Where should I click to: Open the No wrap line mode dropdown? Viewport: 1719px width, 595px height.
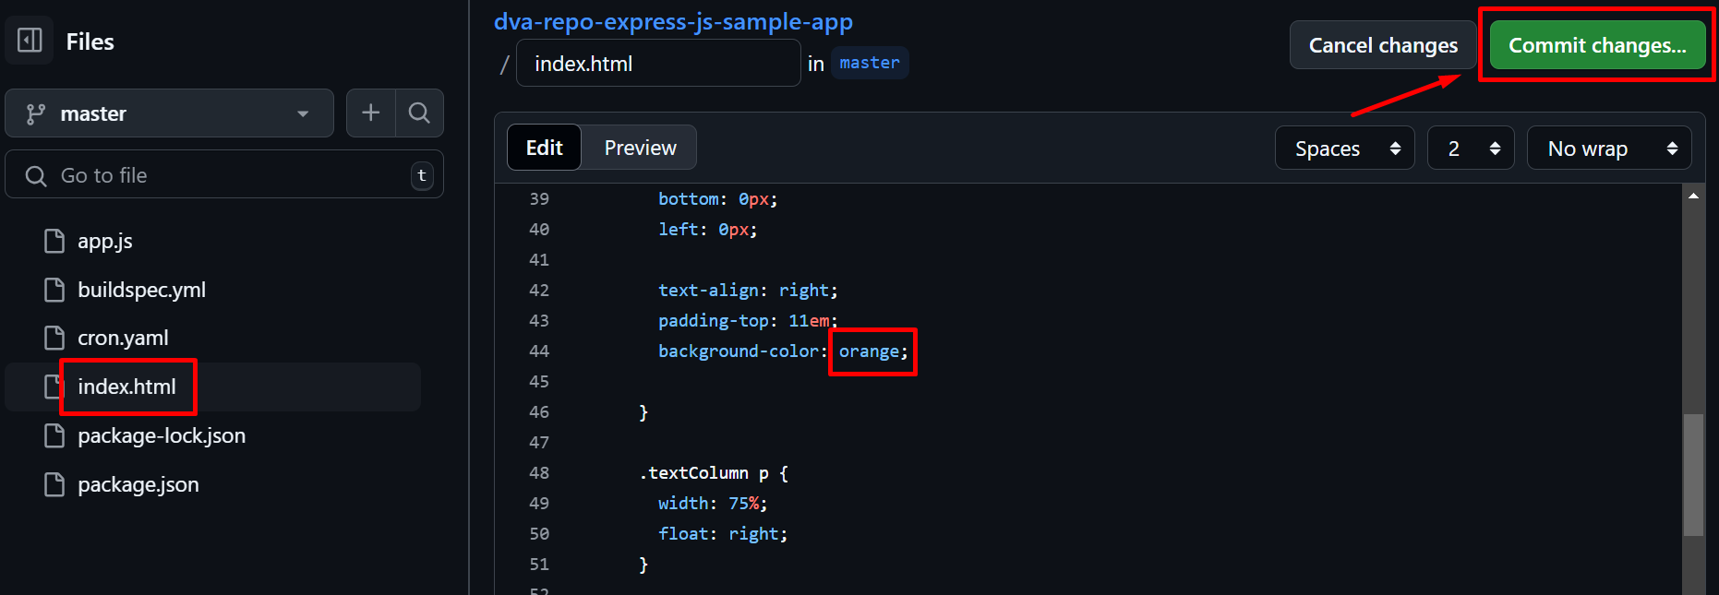(1608, 149)
